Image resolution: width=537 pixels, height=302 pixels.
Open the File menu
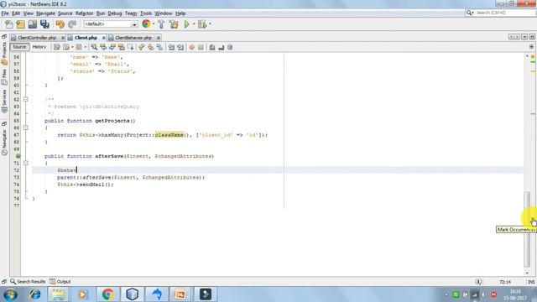(x=5, y=13)
